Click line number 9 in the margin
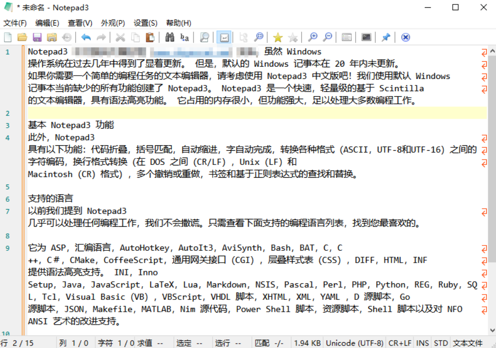Viewport: 496px width, 348px height. coord(7,248)
